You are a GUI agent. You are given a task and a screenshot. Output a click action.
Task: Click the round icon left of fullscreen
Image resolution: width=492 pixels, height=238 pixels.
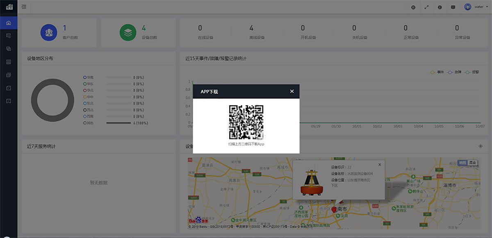[x=413, y=7]
